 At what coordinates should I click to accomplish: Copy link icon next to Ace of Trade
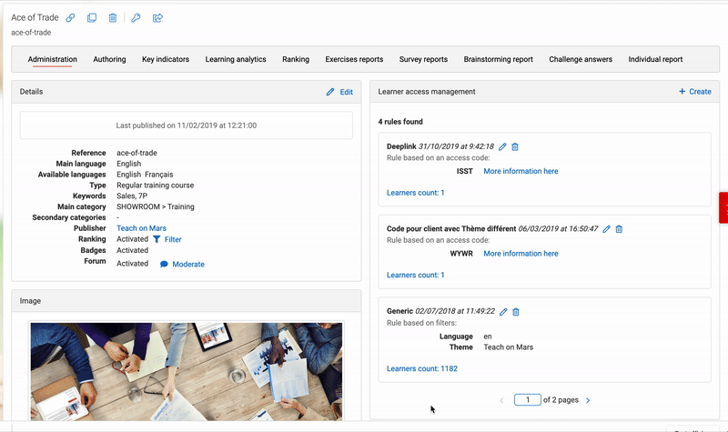point(70,17)
